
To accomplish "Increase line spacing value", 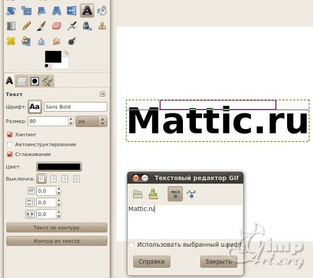I will click(x=59, y=200).
